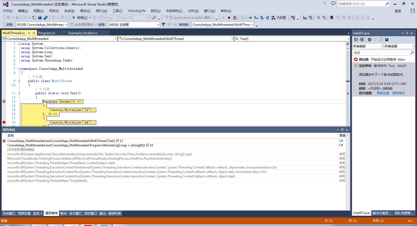
Task: Open the VISUALSVN menu
Action: 137,11
